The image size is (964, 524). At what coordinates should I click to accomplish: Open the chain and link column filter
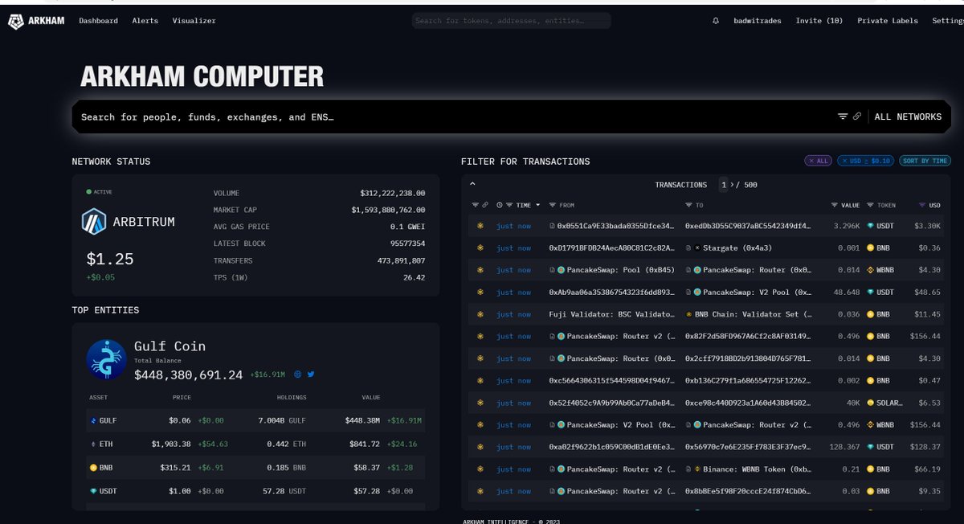480,205
